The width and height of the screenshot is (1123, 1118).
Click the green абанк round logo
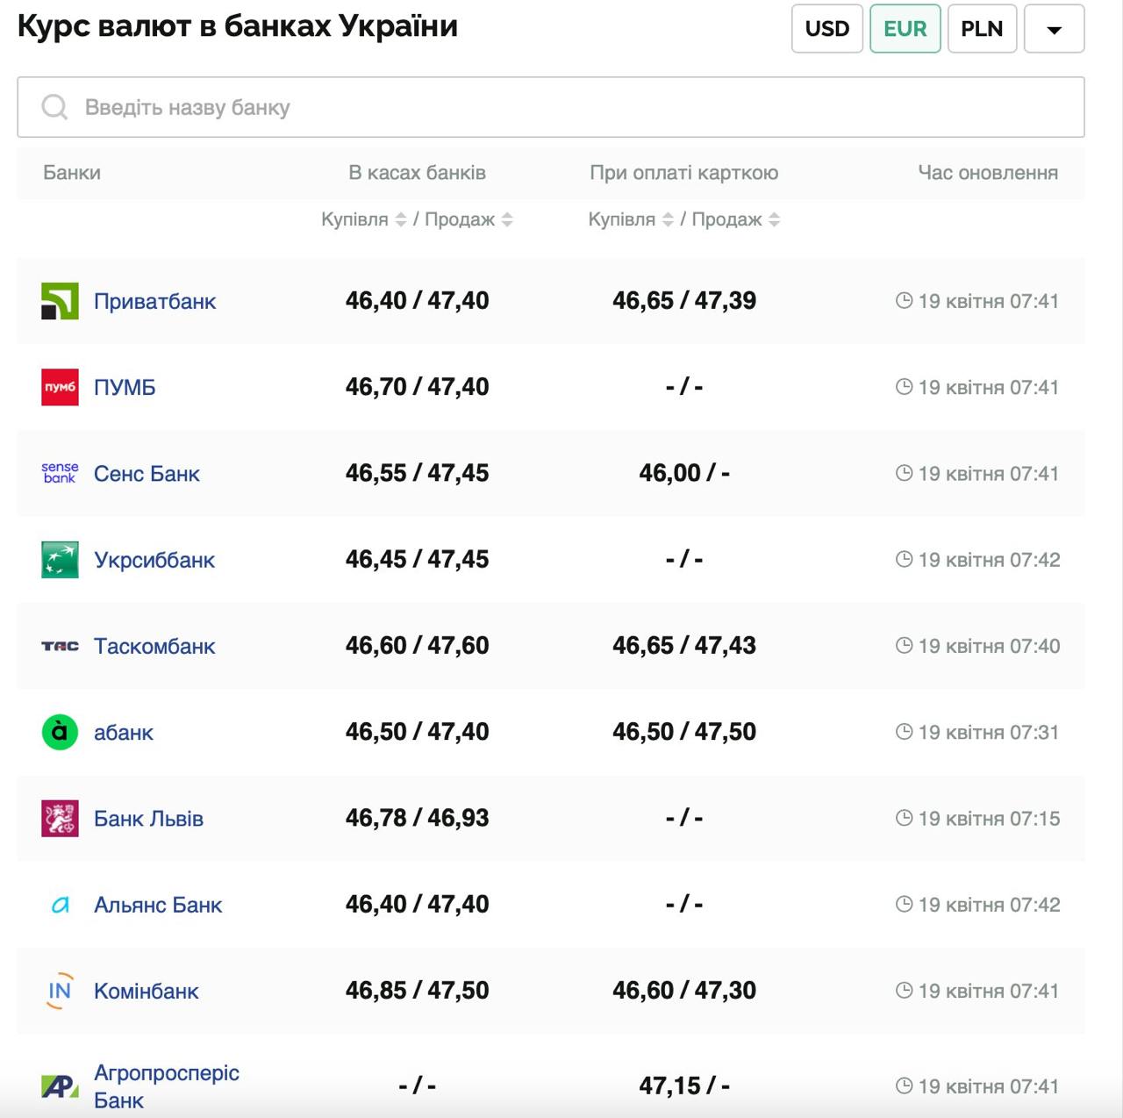tap(60, 732)
